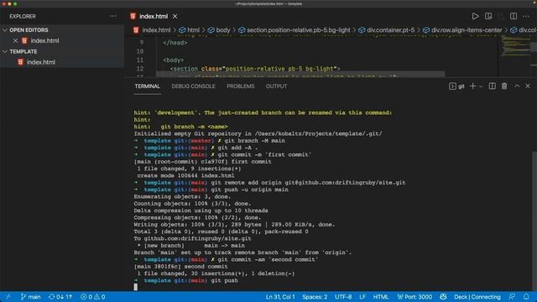Split the editor right
The width and height of the screenshot is (537, 302).
[x=513, y=16]
